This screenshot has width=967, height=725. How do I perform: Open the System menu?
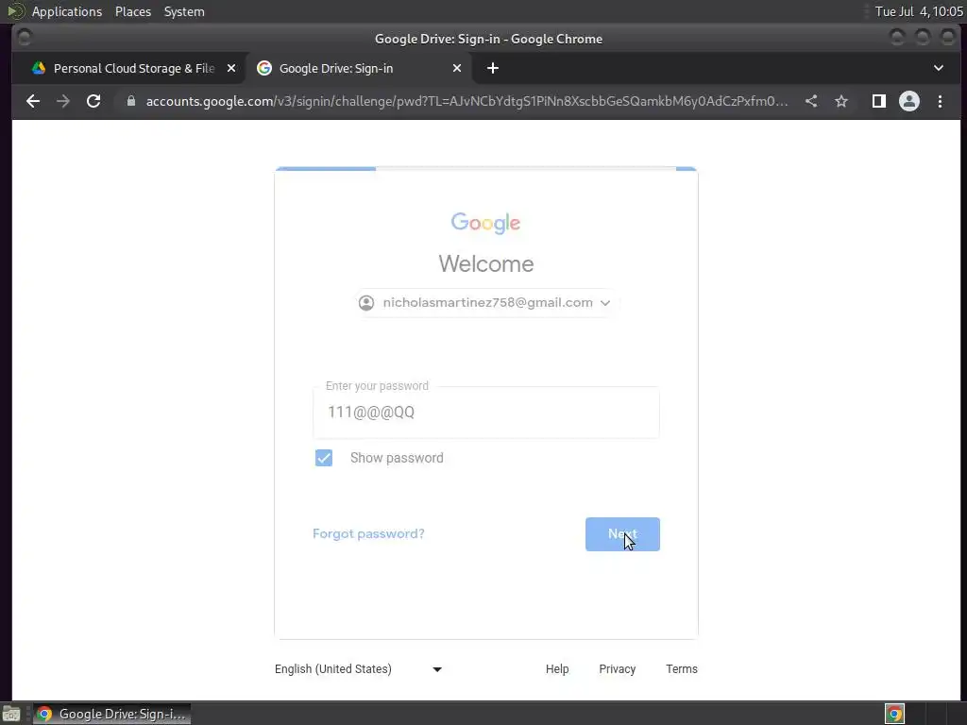(x=184, y=11)
